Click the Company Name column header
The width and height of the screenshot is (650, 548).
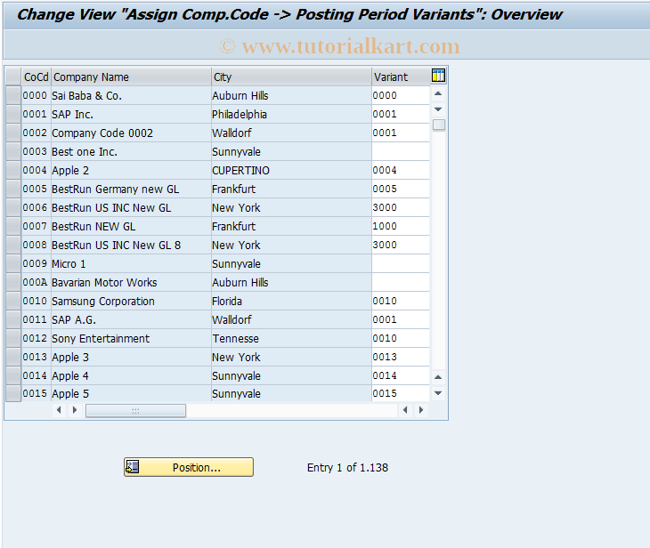pyautogui.click(x=131, y=77)
